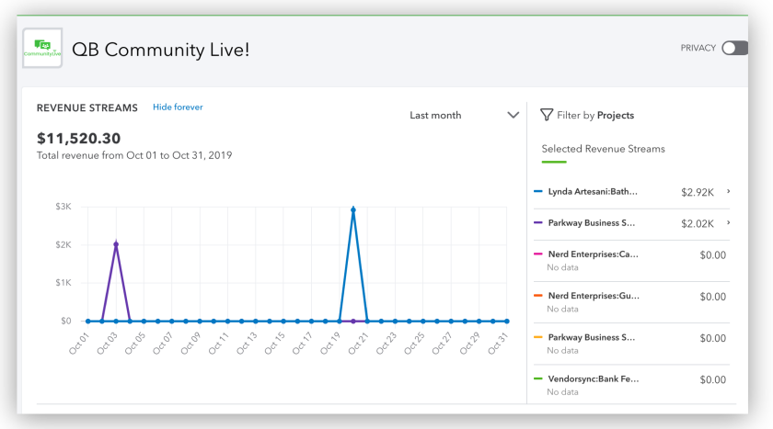This screenshot has height=429, width=773.
Task: Click the pink Nerd Enterprises:Ca legend swatch
Action: click(x=537, y=254)
